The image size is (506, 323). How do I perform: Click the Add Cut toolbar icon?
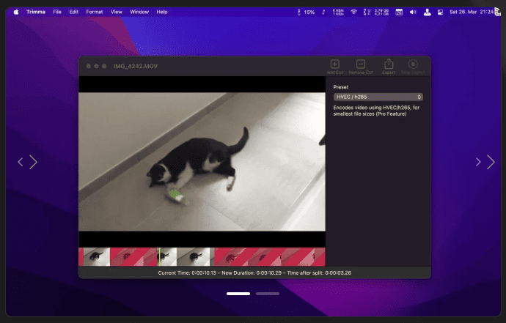[x=334, y=64]
